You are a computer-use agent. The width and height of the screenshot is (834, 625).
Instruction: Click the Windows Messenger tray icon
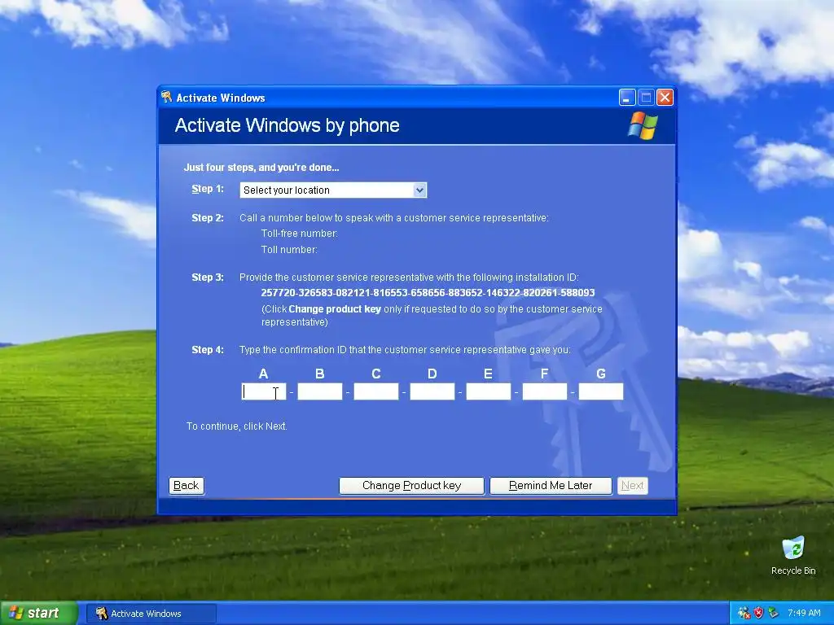[x=744, y=614]
